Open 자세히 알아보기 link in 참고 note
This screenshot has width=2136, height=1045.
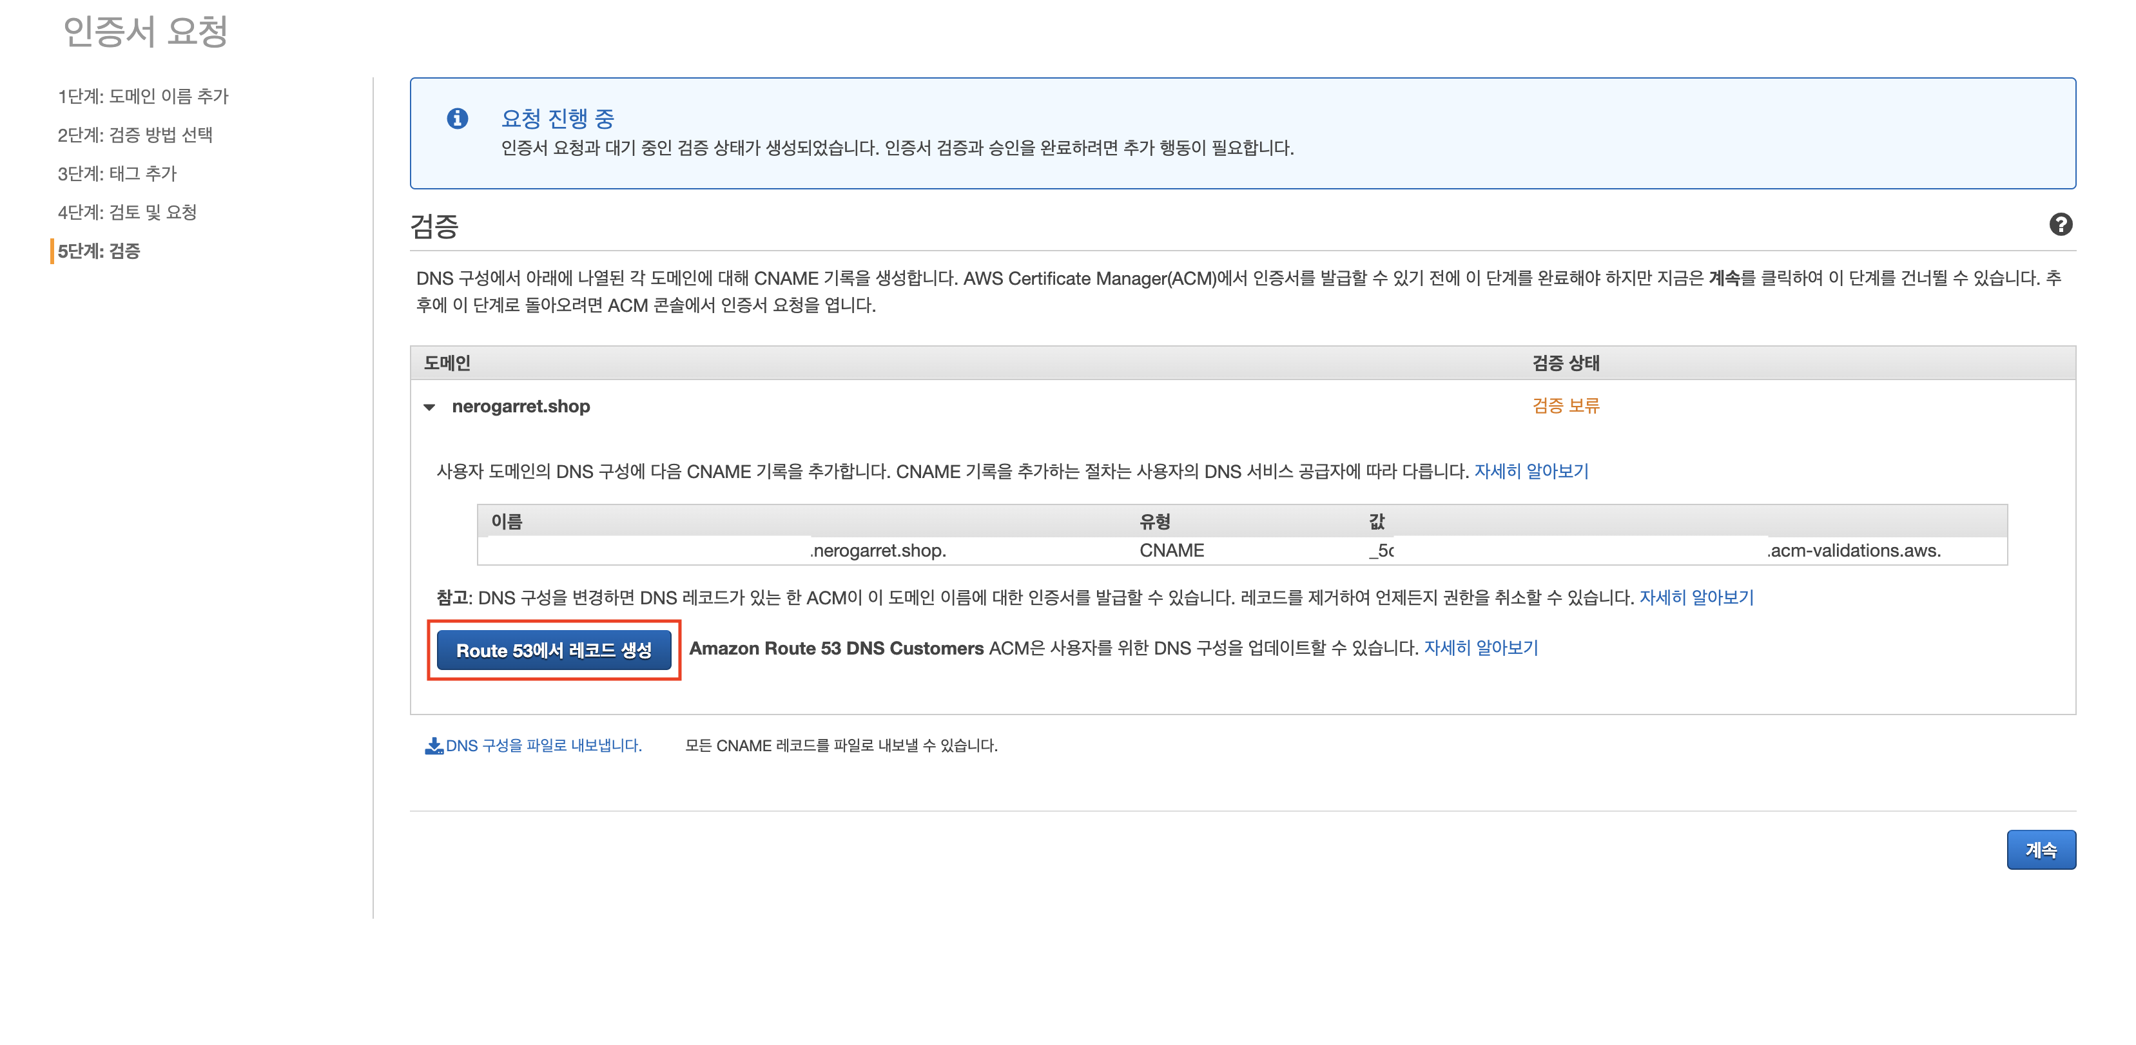1696,597
